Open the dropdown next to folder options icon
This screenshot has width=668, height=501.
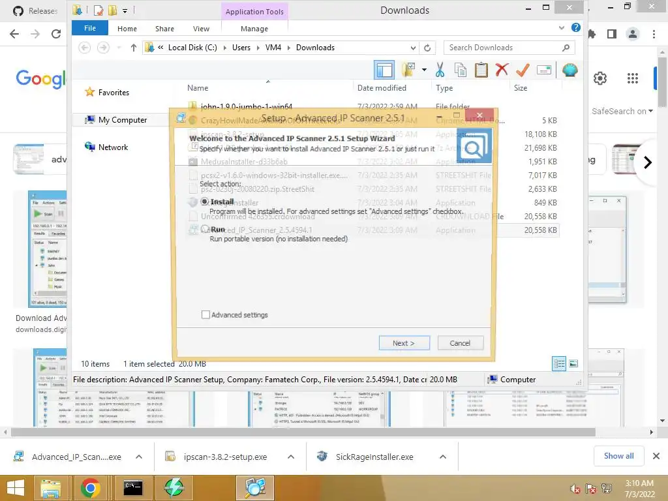click(x=424, y=70)
